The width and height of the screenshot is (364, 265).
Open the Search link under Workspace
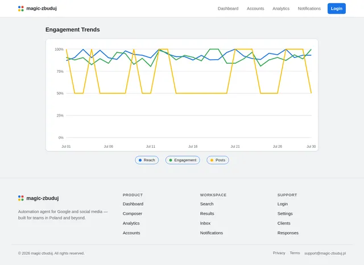click(x=207, y=204)
